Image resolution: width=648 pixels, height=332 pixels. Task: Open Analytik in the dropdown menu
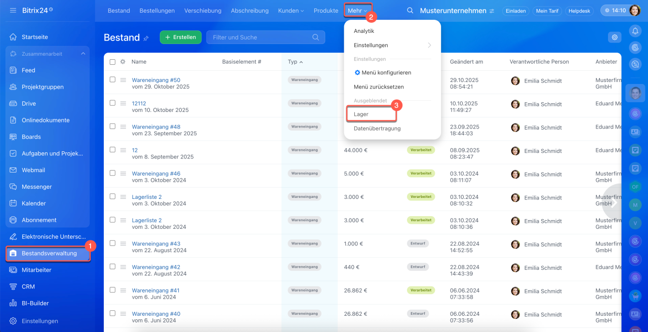tap(364, 31)
